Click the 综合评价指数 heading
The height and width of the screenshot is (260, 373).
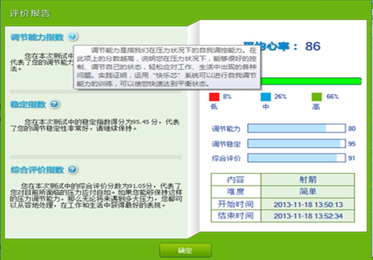pos(37,170)
